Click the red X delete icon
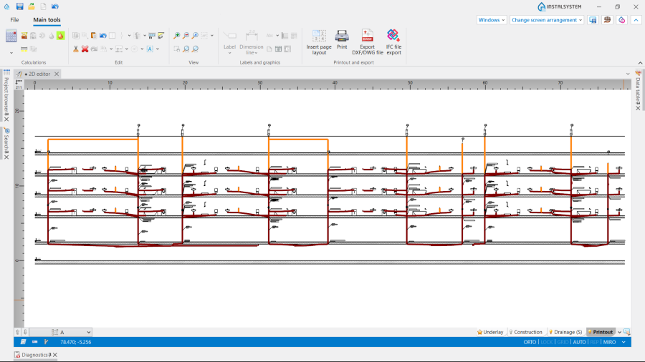 [85, 49]
